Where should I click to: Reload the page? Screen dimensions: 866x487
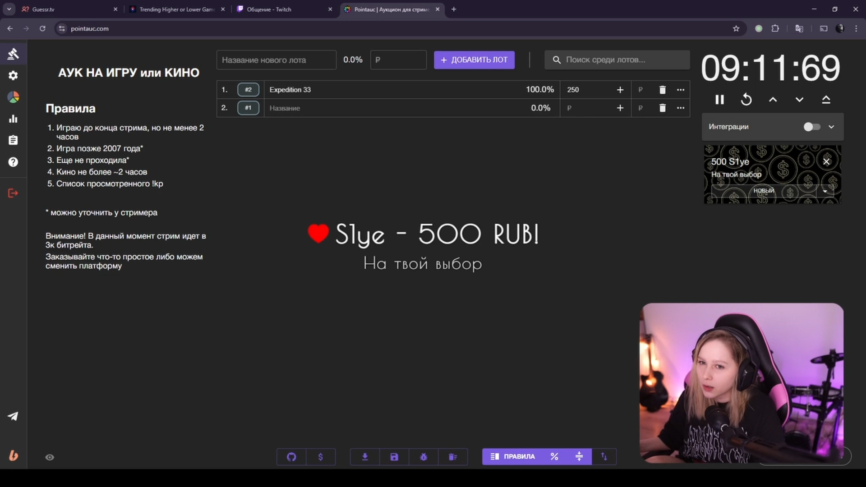pyautogui.click(x=42, y=28)
